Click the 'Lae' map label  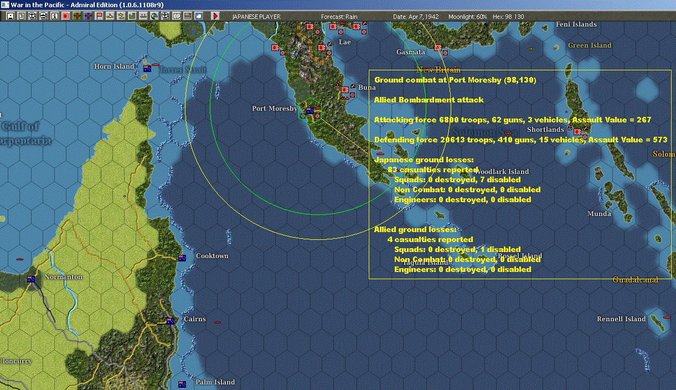click(x=344, y=42)
